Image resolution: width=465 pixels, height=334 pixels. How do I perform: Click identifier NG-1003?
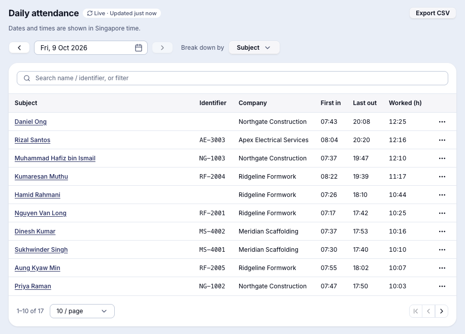(x=212, y=158)
